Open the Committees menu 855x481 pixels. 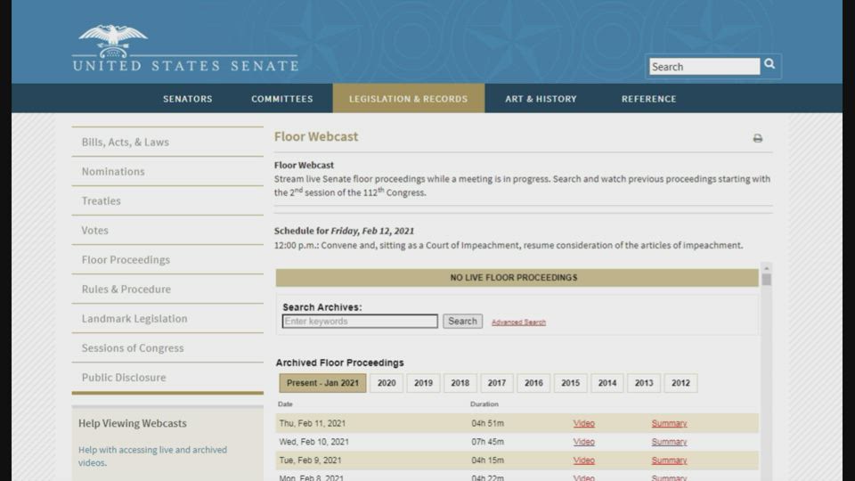click(x=281, y=99)
